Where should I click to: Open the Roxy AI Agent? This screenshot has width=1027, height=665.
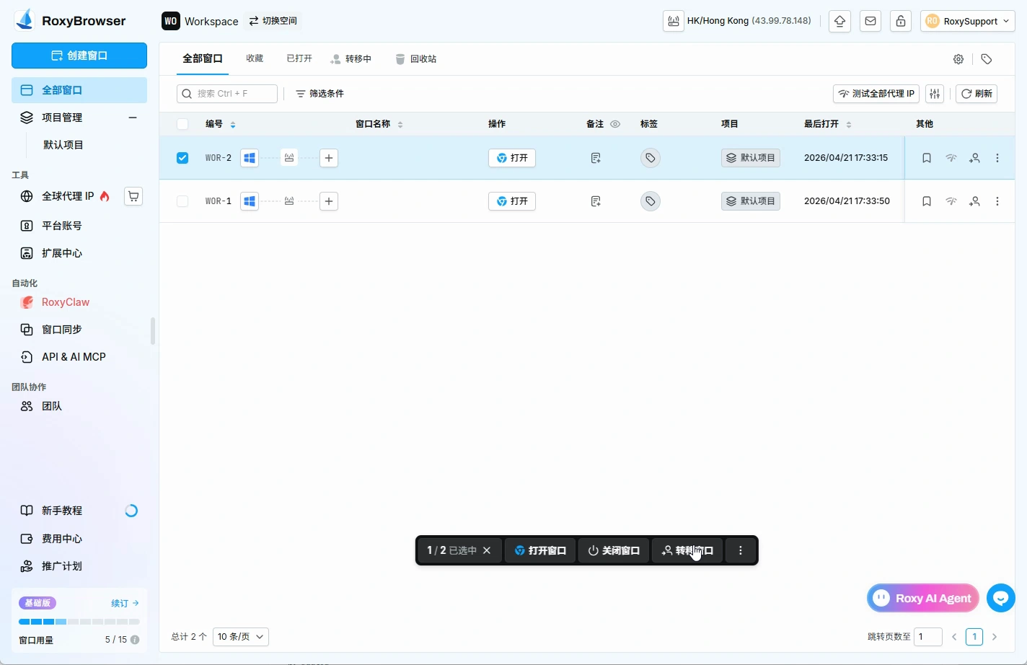923,598
